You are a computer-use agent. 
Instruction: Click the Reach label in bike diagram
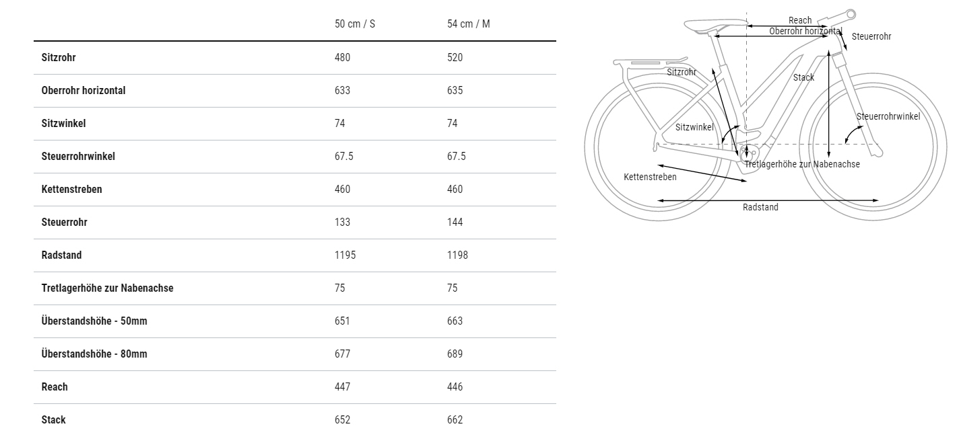(800, 20)
